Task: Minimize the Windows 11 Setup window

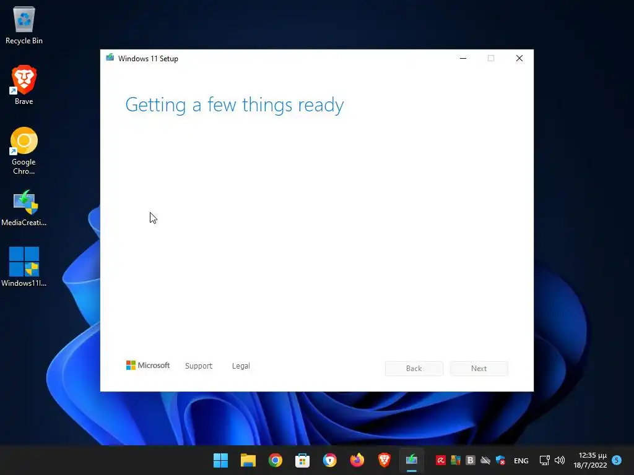Action: click(463, 58)
